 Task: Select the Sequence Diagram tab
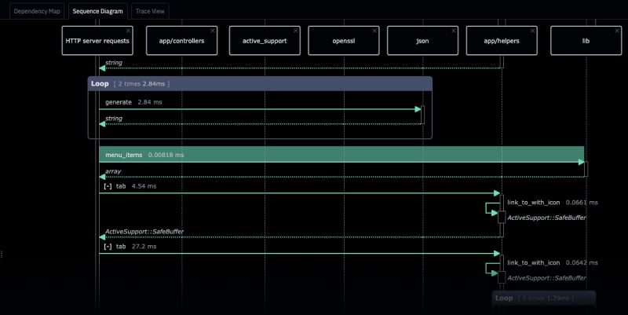point(97,11)
